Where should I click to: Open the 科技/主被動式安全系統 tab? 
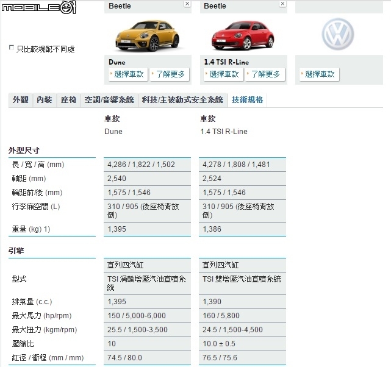pos(182,100)
